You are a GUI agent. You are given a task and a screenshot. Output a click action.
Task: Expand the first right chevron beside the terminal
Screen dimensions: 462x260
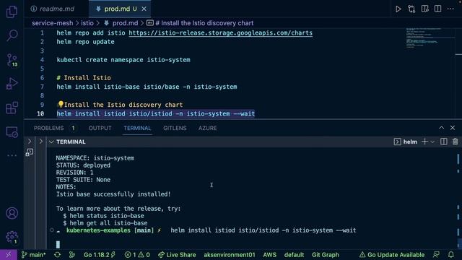coord(30,142)
